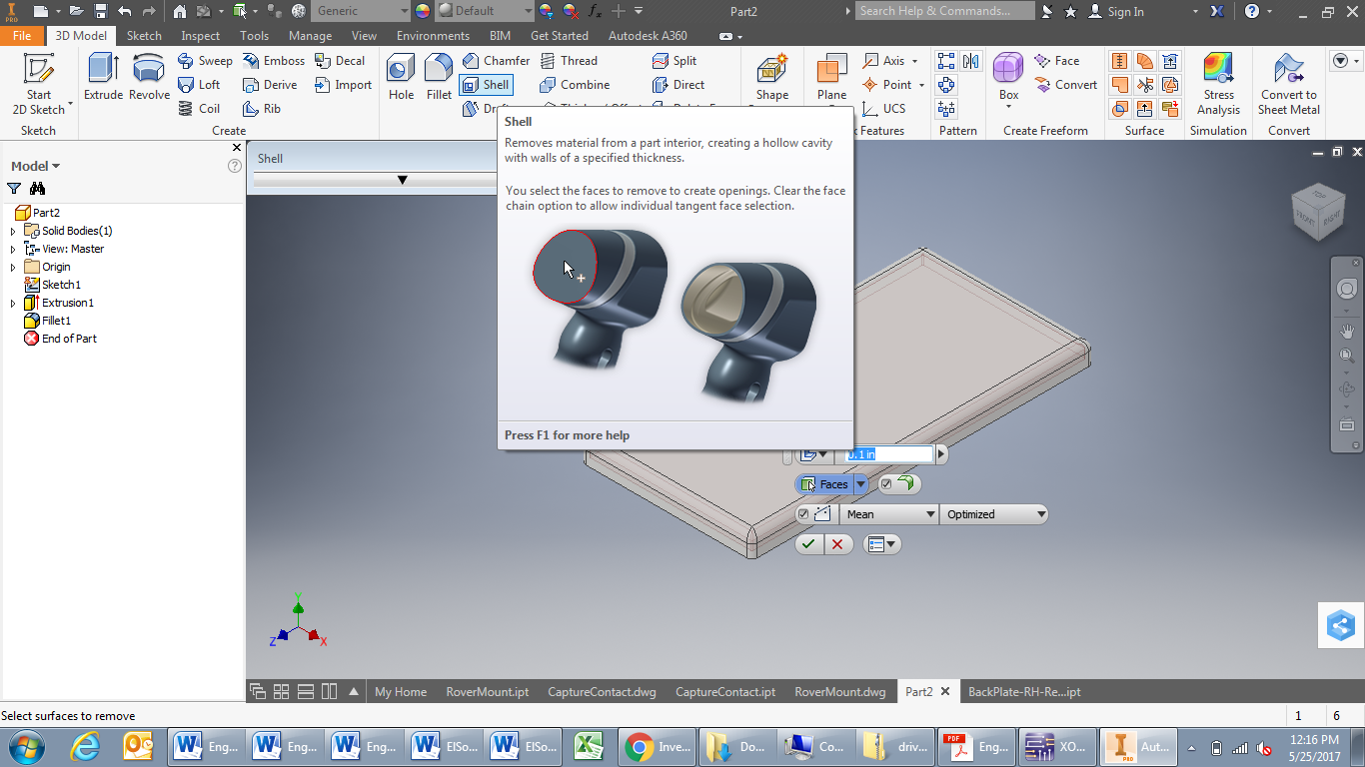Image resolution: width=1365 pixels, height=767 pixels.
Task: Switch to the Inspect tab
Action: (x=201, y=35)
